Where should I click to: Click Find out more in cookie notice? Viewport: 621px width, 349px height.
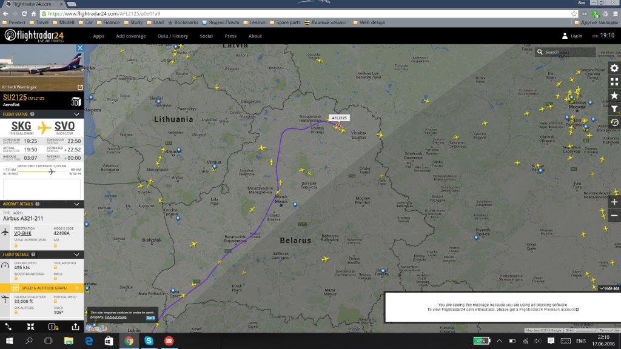(115, 317)
